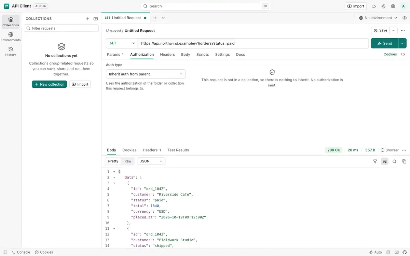410x256 pixels.
Task: Open the Cookies link near Send
Action: click(390, 54)
